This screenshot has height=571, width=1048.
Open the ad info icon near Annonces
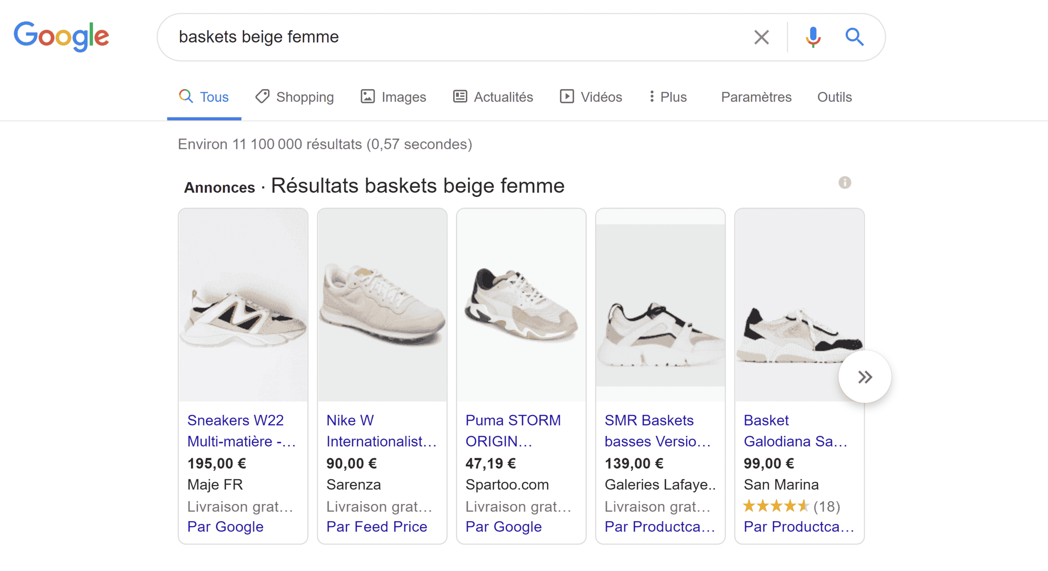tap(845, 183)
